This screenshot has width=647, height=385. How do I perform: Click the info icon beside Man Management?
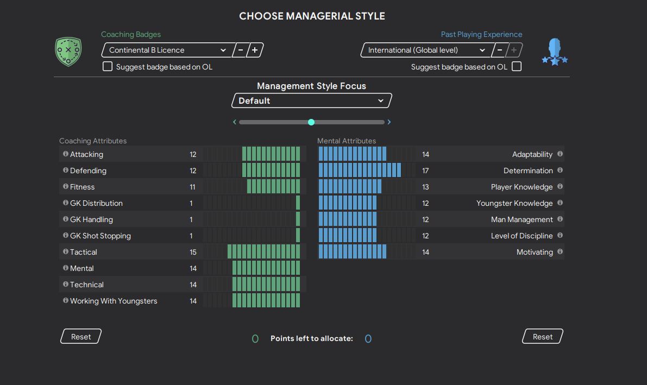[560, 219]
